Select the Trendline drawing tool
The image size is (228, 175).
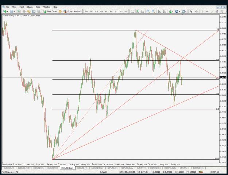pyautogui.click(x=212, y=11)
